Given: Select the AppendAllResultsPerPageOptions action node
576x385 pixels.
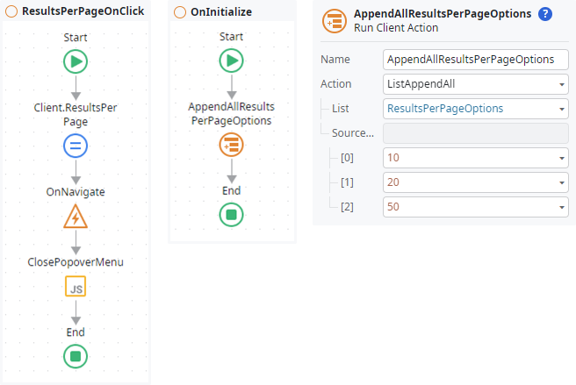Looking at the screenshot, I should (x=231, y=145).
